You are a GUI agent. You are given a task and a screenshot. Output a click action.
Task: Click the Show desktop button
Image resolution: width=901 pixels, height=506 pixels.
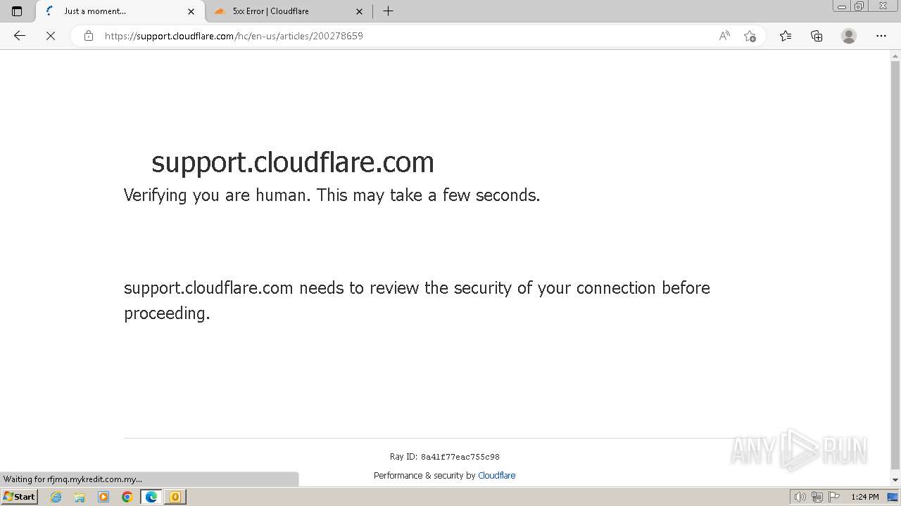pos(893,497)
